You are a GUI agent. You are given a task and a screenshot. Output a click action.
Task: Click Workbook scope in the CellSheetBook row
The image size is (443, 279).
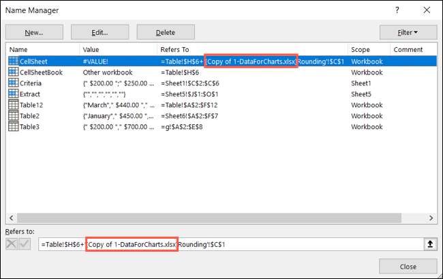(367, 72)
